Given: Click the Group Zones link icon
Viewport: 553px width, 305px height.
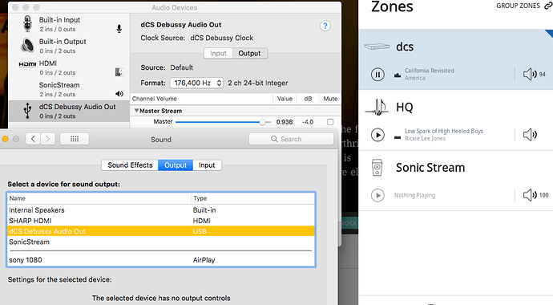Looking at the screenshot, I should click(x=548, y=6).
